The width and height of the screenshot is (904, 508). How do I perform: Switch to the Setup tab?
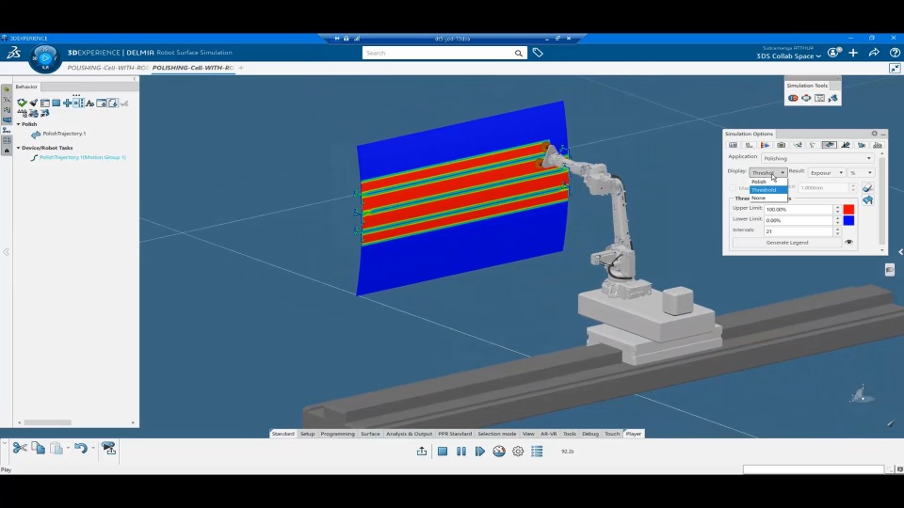[307, 435]
